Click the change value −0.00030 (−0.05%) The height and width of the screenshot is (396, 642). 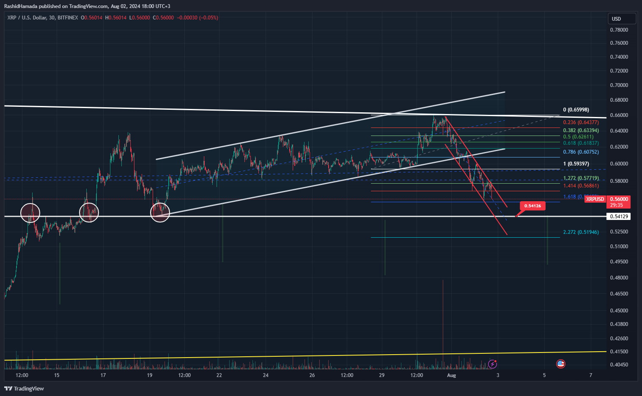point(198,18)
